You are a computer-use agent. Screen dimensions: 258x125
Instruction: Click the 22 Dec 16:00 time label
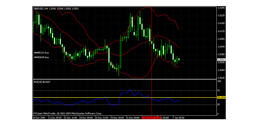[x=70, y=118]
